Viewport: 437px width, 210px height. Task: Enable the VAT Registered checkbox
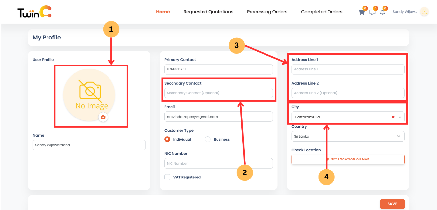(167, 177)
